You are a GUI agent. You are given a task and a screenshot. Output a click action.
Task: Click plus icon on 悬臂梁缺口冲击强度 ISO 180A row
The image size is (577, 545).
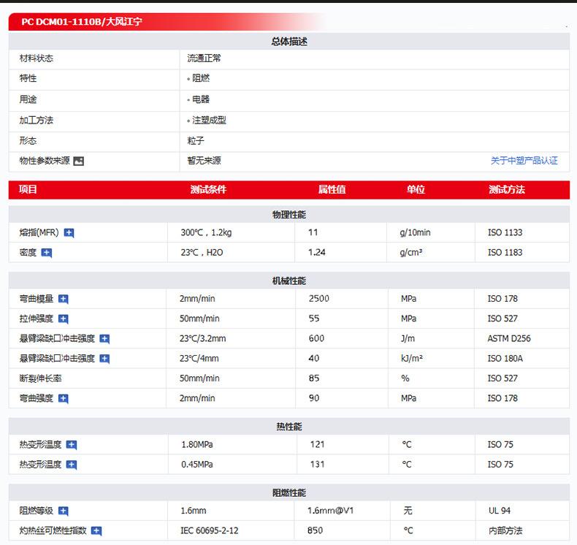tap(104, 359)
